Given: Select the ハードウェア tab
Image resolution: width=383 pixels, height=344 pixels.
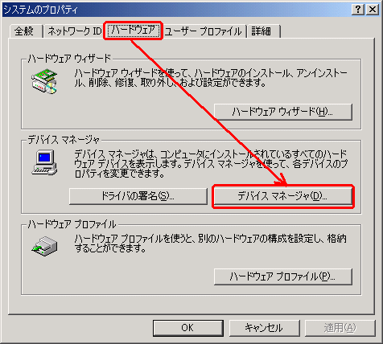Looking at the screenshot, I should click(x=134, y=31).
